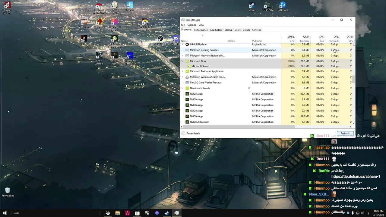
Task: Expand the LGHUB Updater process
Action: click(182, 44)
